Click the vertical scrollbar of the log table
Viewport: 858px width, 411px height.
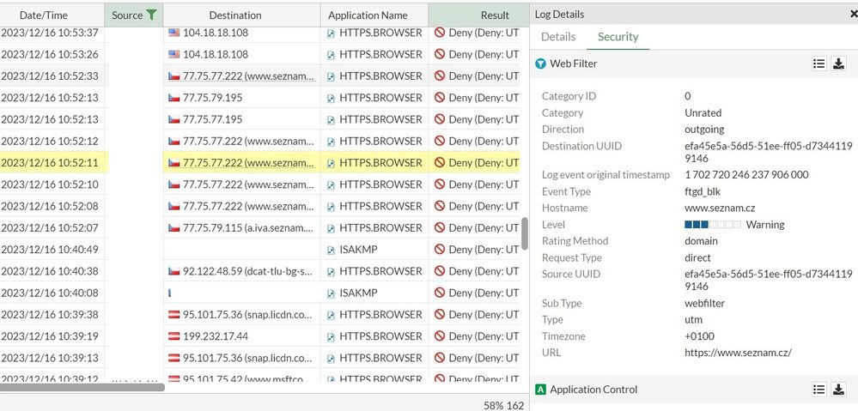pos(524,232)
